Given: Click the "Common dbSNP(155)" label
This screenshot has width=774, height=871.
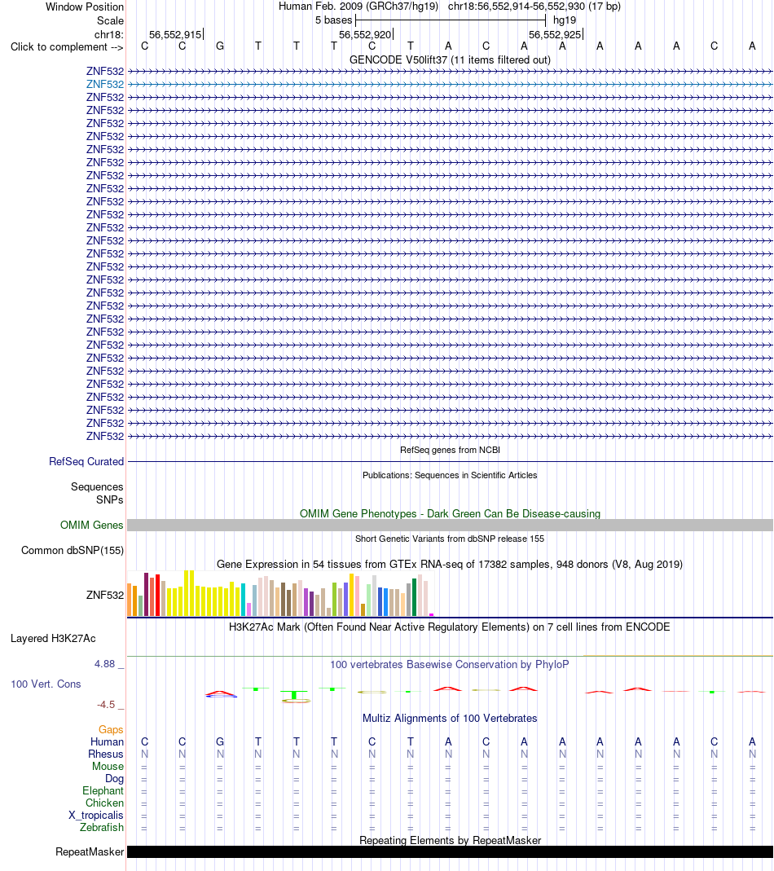Looking at the screenshot, I should point(73,550).
